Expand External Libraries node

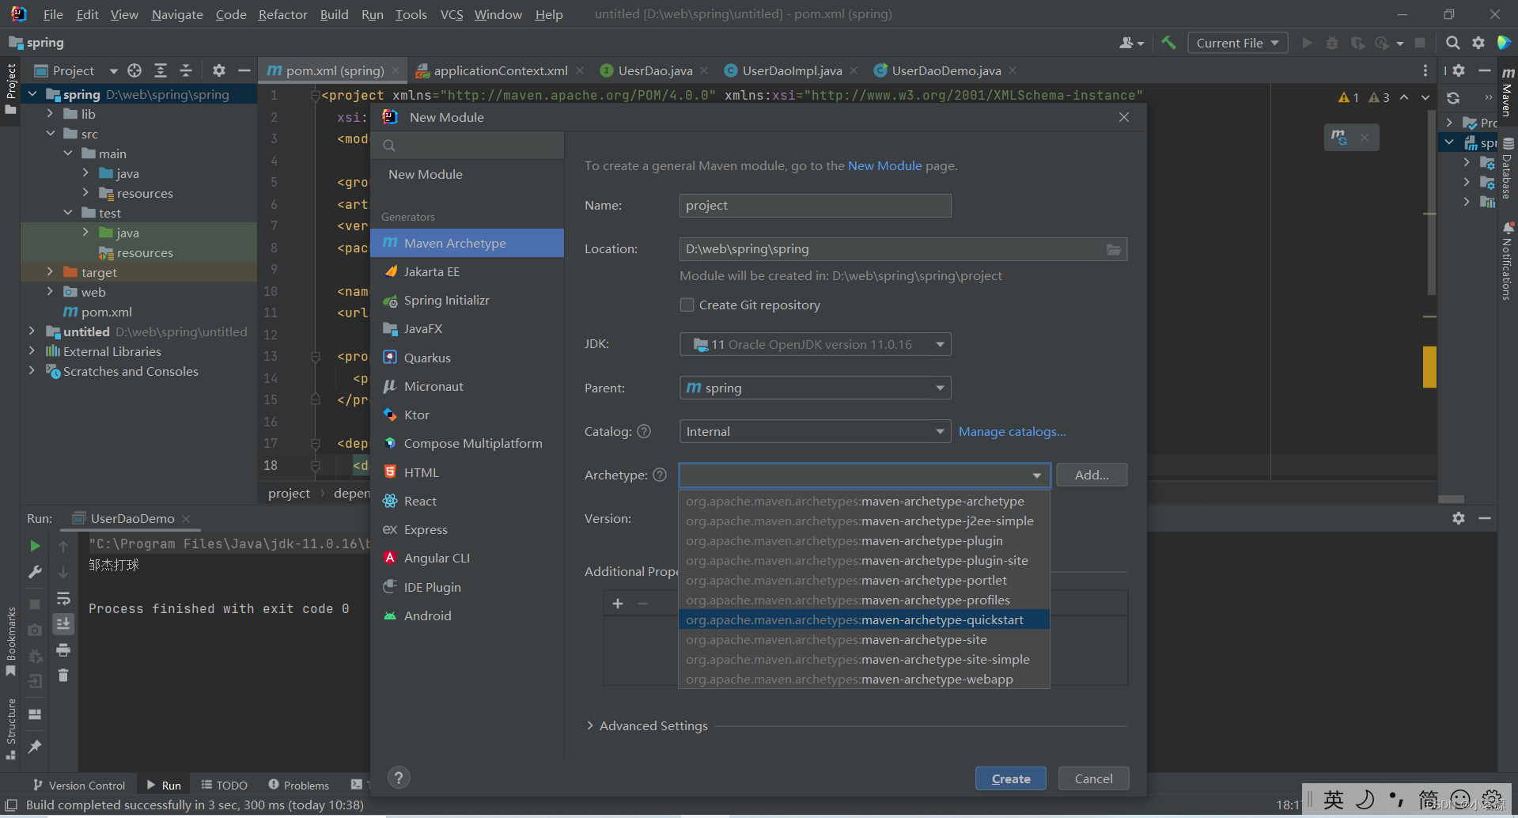point(32,351)
